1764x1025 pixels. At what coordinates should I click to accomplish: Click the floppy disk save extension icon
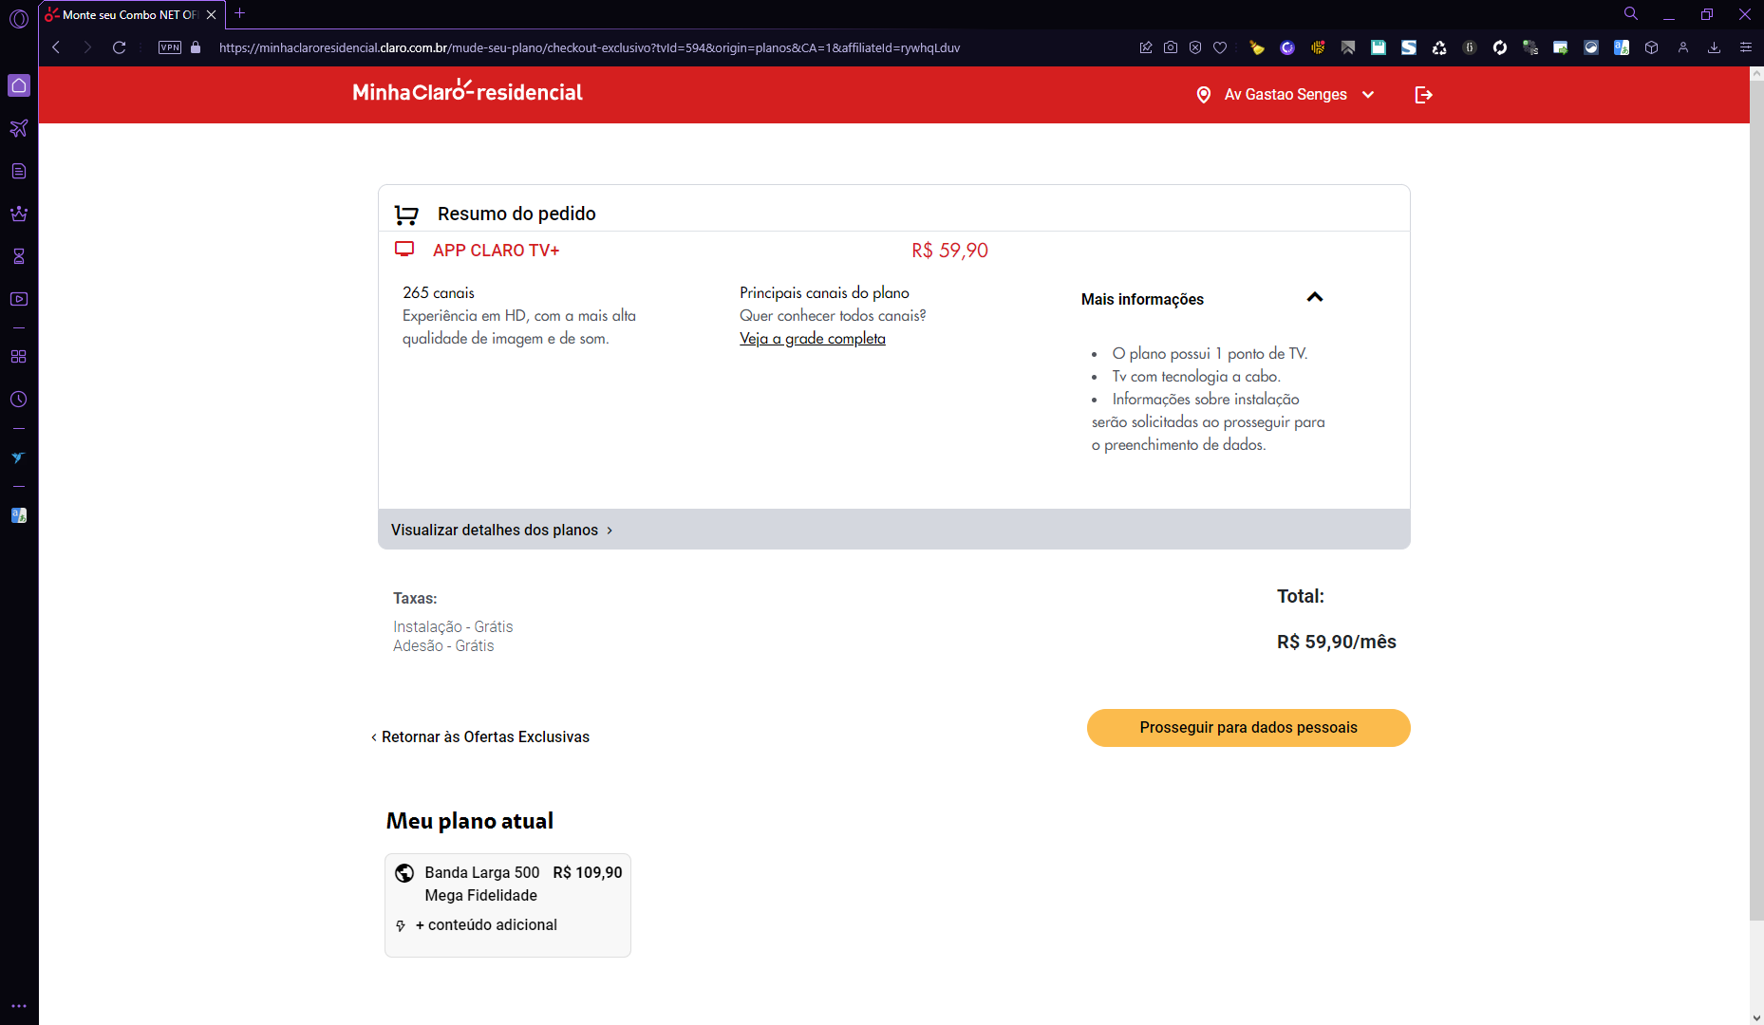tap(1379, 47)
